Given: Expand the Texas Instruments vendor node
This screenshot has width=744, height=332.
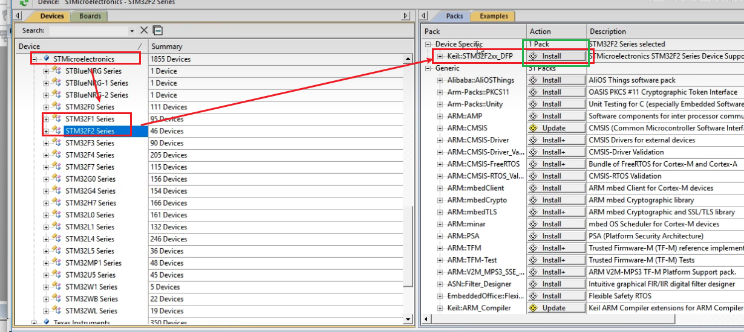Looking at the screenshot, I should tap(34, 323).
